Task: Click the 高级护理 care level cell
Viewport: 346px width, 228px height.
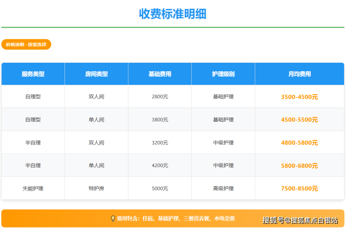Action: coord(223,189)
